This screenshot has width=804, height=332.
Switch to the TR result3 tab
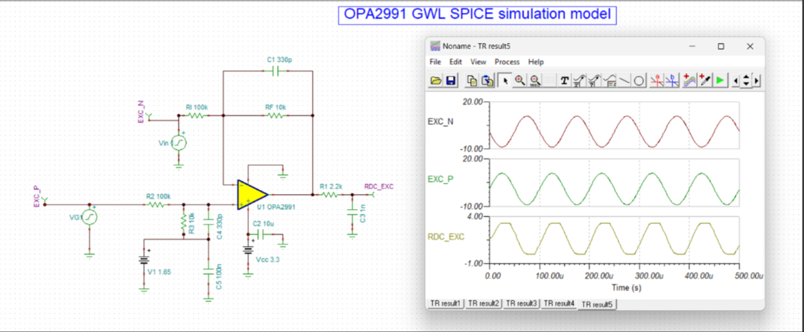pyautogui.click(x=521, y=303)
